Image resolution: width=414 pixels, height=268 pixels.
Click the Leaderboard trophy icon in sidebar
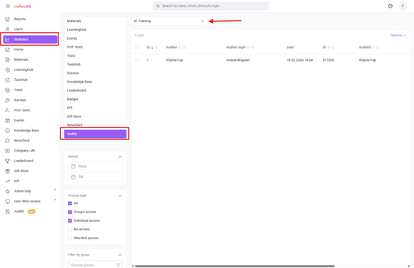point(8,161)
